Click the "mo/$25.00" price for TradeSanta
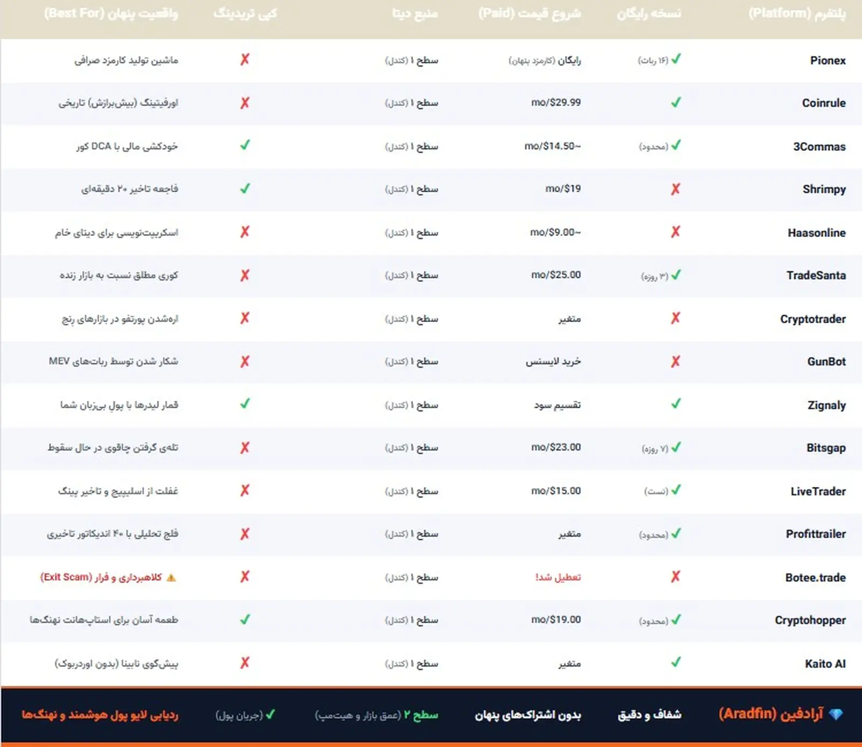This screenshot has height=747, width=862. [x=556, y=275]
